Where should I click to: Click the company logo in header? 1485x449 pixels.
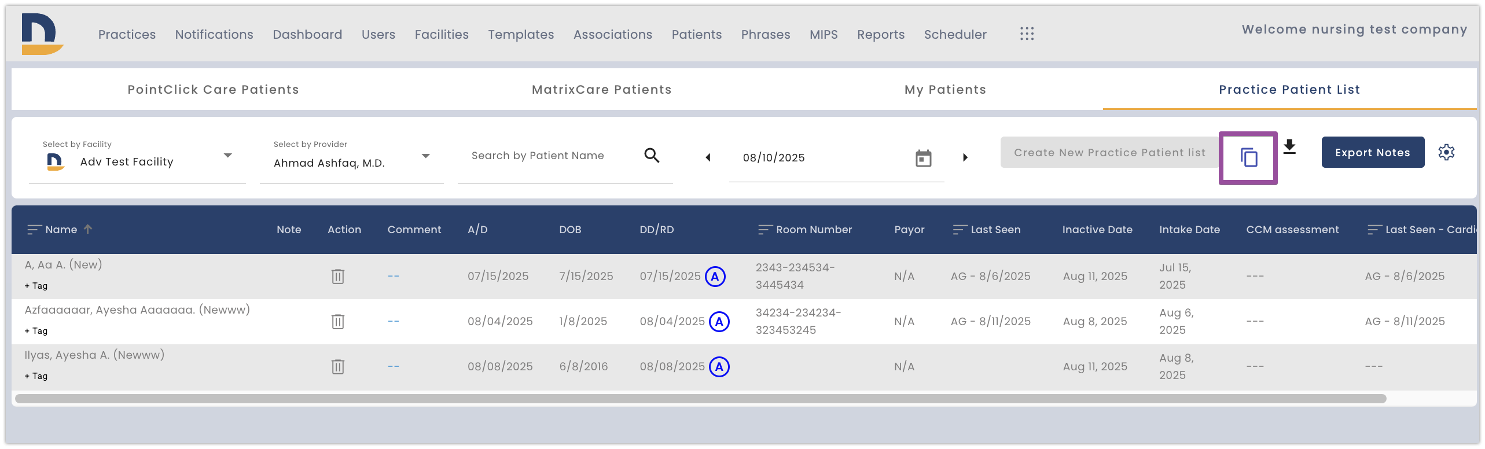42,34
